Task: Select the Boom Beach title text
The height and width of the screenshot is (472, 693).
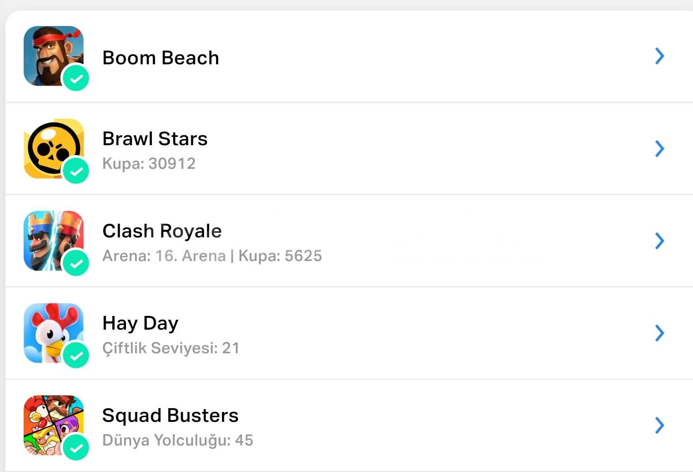Action: point(161,58)
